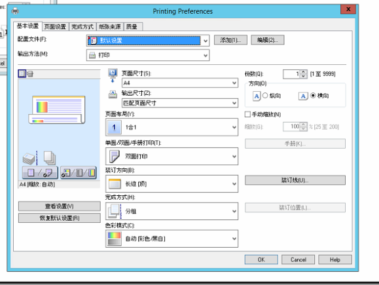This screenshot has height=285, width=379.
Task: Open the 页面尺寸 A4 dropdown
Action: (180, 83)
